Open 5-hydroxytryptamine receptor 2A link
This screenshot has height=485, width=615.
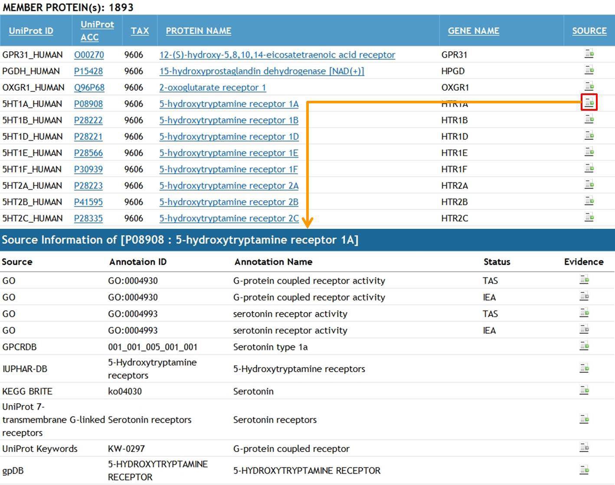point(229,186)
